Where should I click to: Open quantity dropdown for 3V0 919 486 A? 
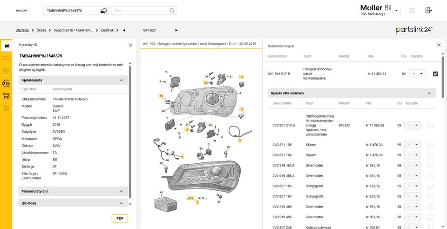(413, 176)
